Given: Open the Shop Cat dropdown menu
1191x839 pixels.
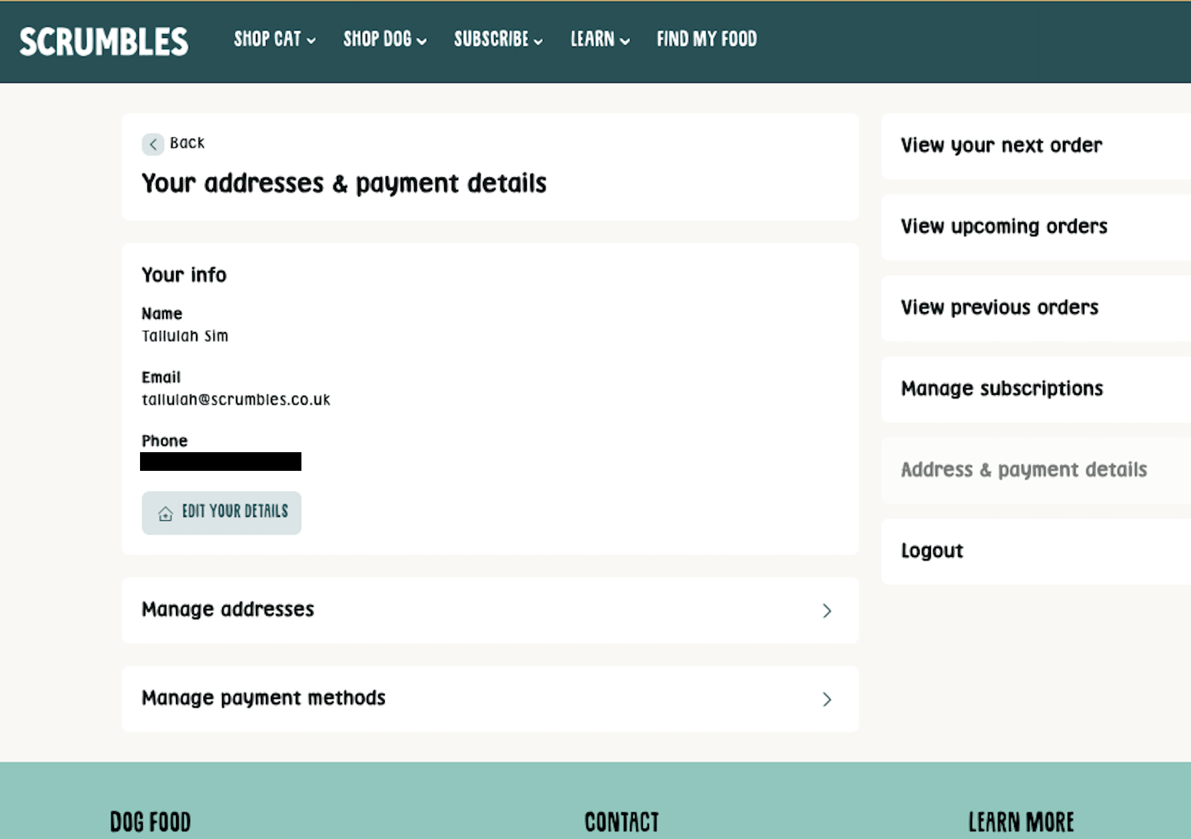Looking at the screenshot, I should (x=274, y=39).
